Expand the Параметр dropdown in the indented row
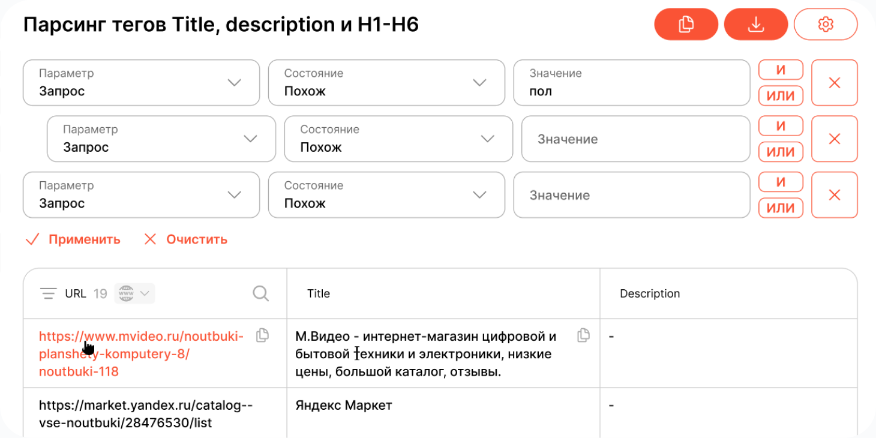The height and width of the screenshot is (438, 876). click(x=161, y=139)
